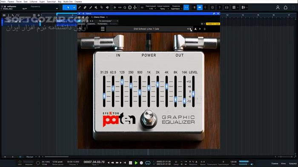
Task: Click the quantize Q icon
Action: 125,7
